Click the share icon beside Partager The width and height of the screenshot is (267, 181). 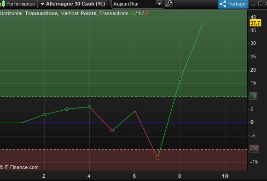(223, 4)
